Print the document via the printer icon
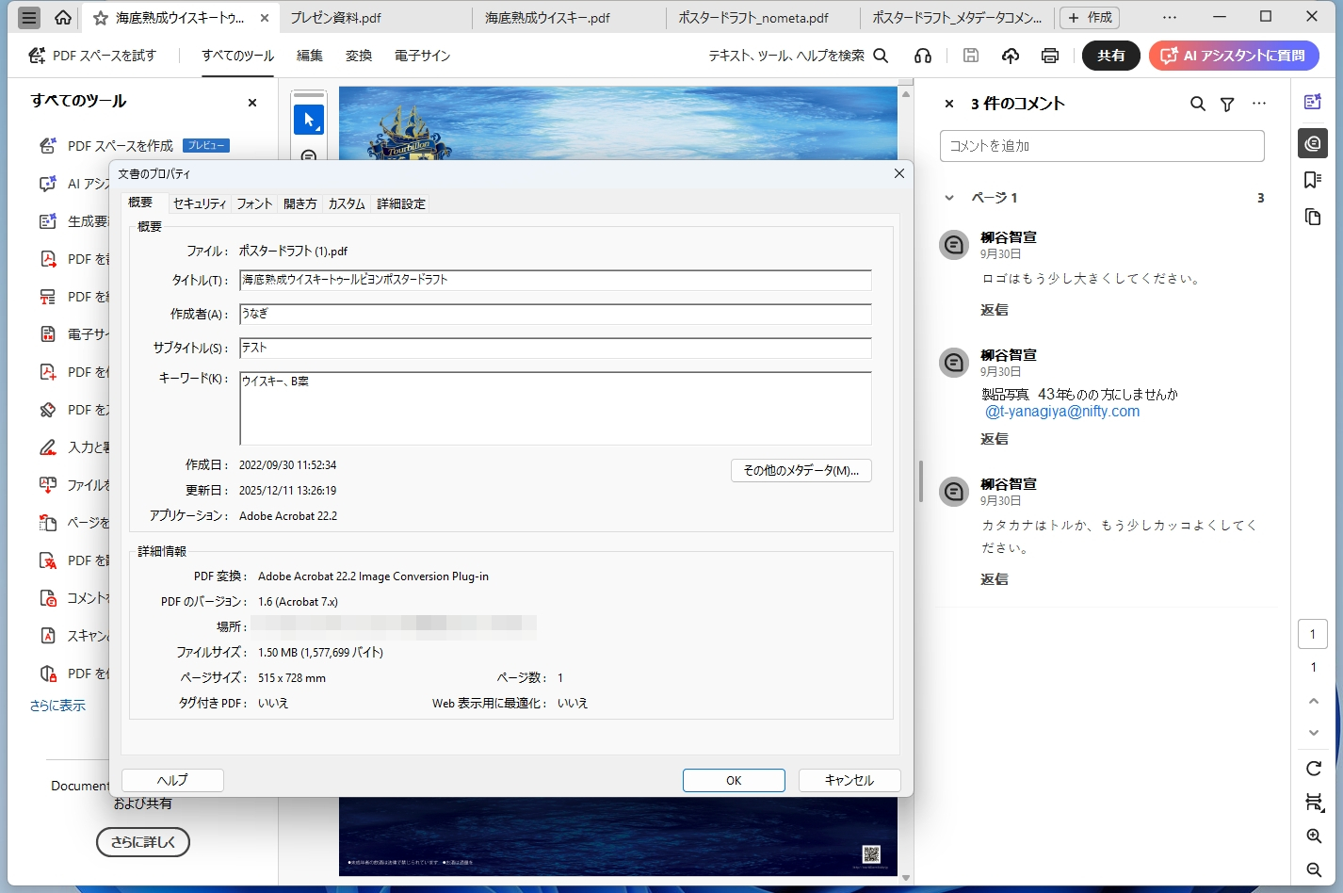This screenshot has width=1343, height=893. pyautogui.click(x=1049, y=56)
